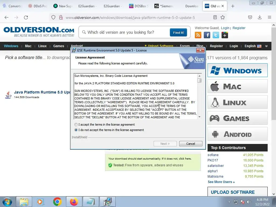
Task: Open the Windows Start button
Action: 7,202
